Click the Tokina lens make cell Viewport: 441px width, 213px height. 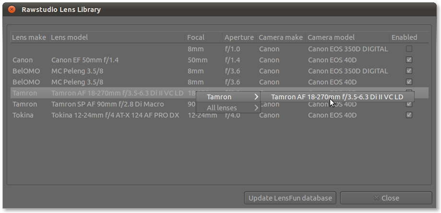point(23,115)
